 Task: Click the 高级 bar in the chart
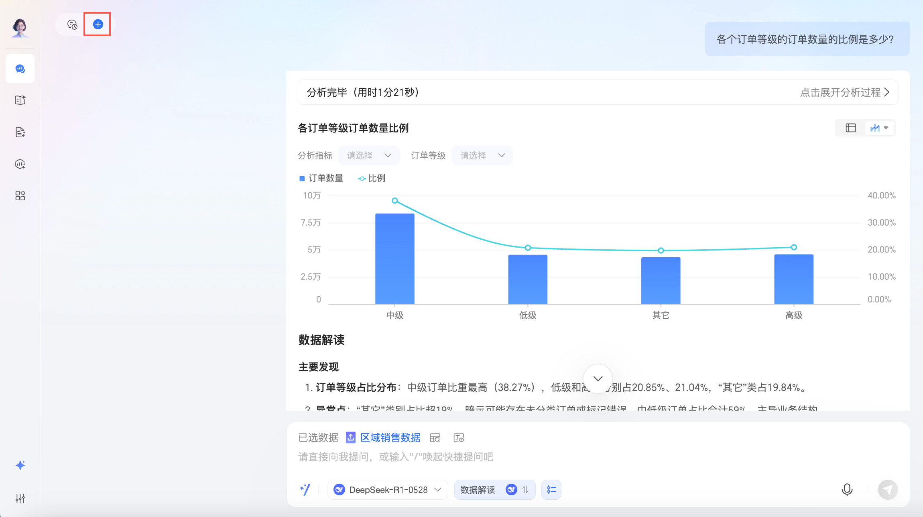click(x=794, y=279)
